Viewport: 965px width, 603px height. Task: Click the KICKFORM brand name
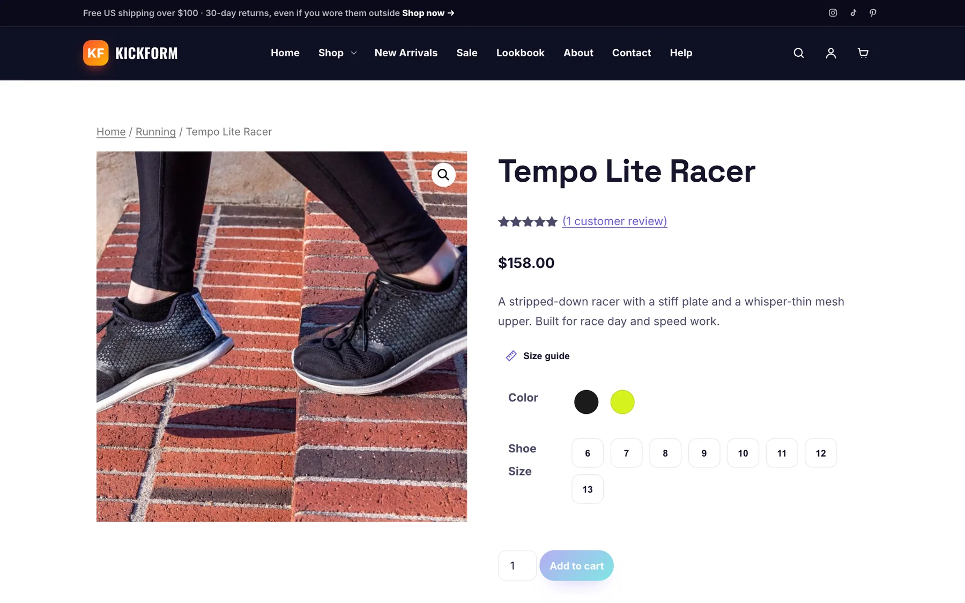point(146,53)
